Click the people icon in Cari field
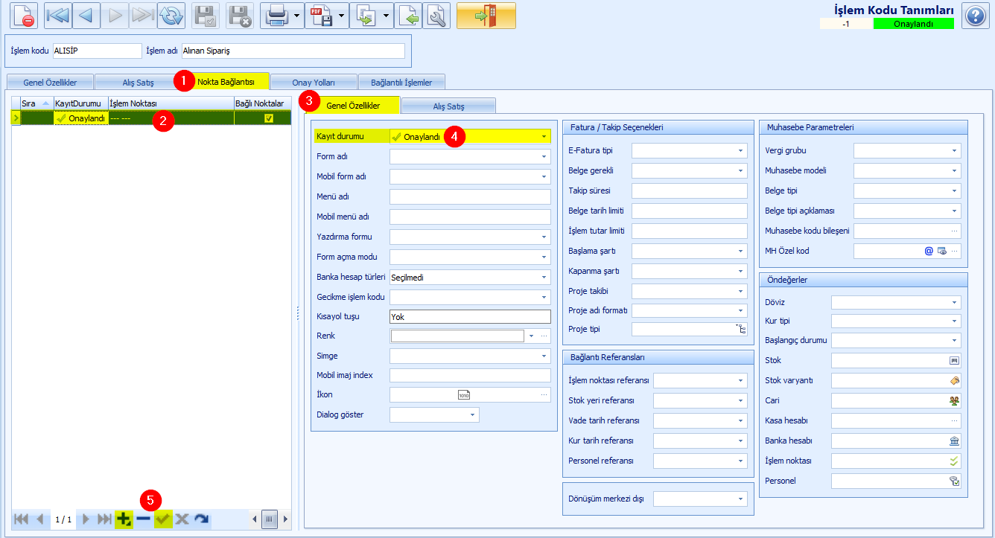This screenshot has width=995, height=538. click(x=954, y=400)
